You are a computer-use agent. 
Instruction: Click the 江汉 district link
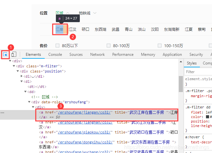click(72, 30)
